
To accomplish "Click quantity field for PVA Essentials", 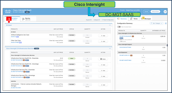I will pos(87,70).
